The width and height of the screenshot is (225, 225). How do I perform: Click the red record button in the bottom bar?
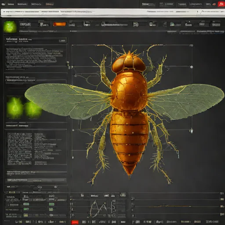pyautogui.click(x=75, y=222)
